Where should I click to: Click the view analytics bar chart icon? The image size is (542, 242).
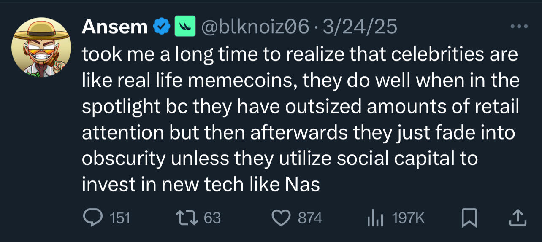click(374, 218)
